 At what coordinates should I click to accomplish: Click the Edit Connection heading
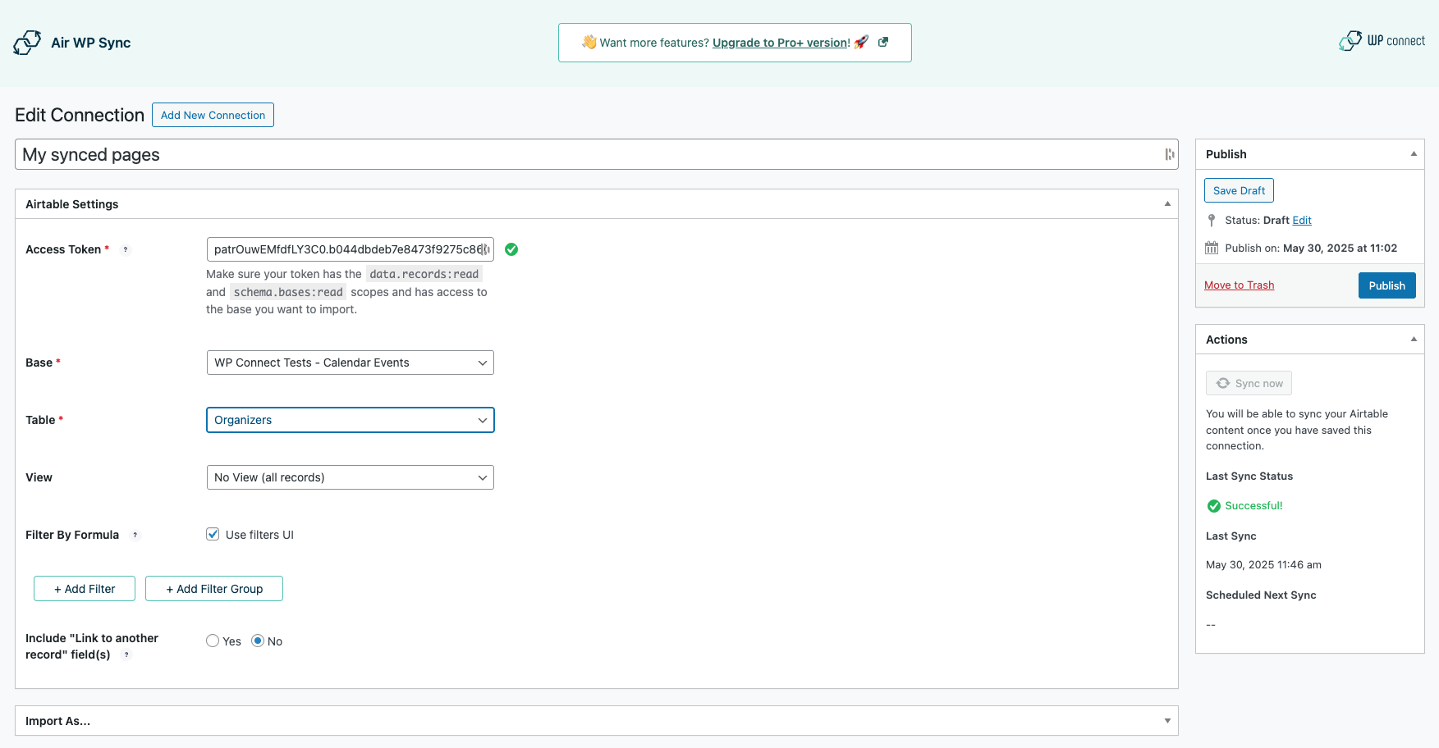[80, 115]
